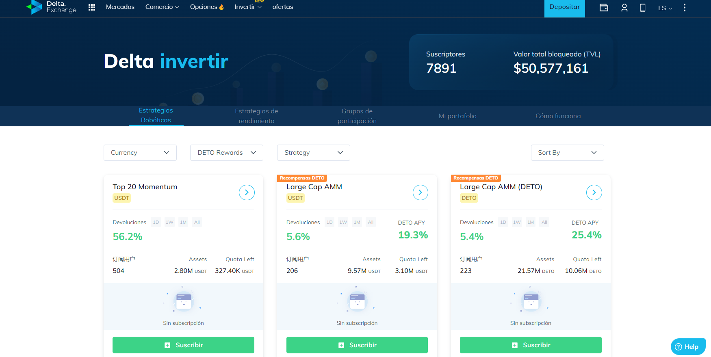Switch to Estrategias de rendimiento tab

[256, 116]
